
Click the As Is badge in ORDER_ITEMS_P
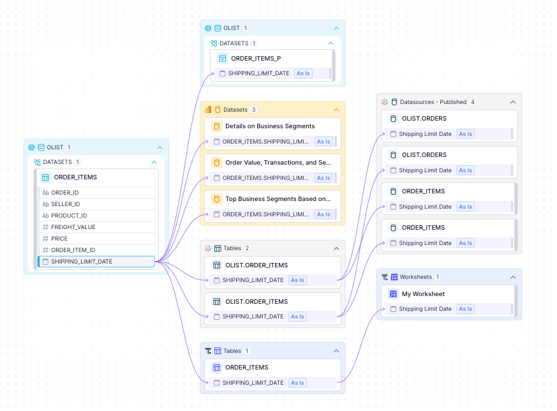pyautogui.click(x=303, y=73)
